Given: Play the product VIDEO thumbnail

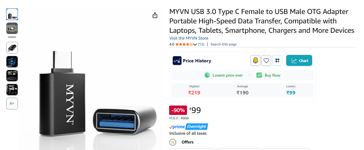Looking at the screenshot, I should tap(12, 29).
